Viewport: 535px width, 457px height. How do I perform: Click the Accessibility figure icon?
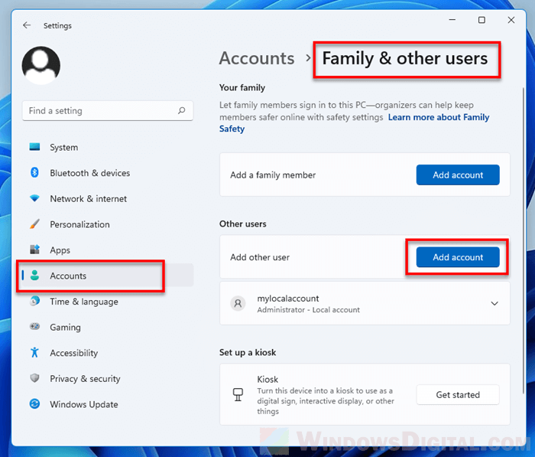34,352
